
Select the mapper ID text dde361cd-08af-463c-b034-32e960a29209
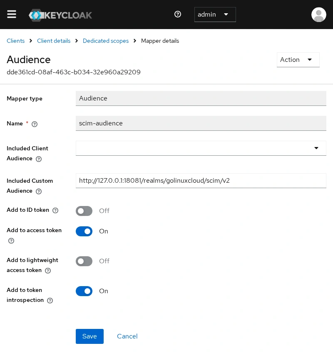pos(74,72)
